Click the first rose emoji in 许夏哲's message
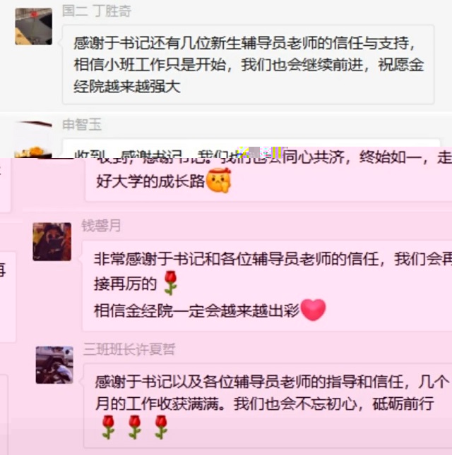Image resolution: width=452 pixels, height=455 pixels. pos(108,427)
